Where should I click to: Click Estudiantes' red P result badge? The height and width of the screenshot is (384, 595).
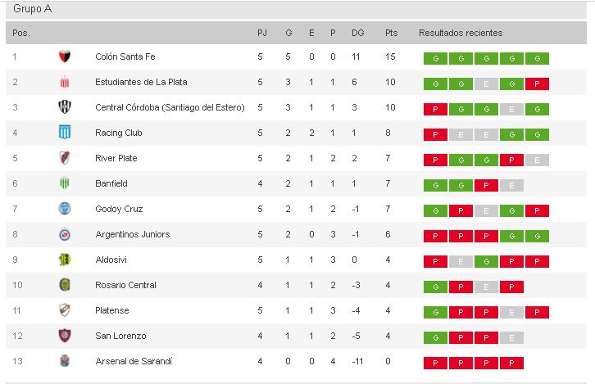(x=537, y=84)
